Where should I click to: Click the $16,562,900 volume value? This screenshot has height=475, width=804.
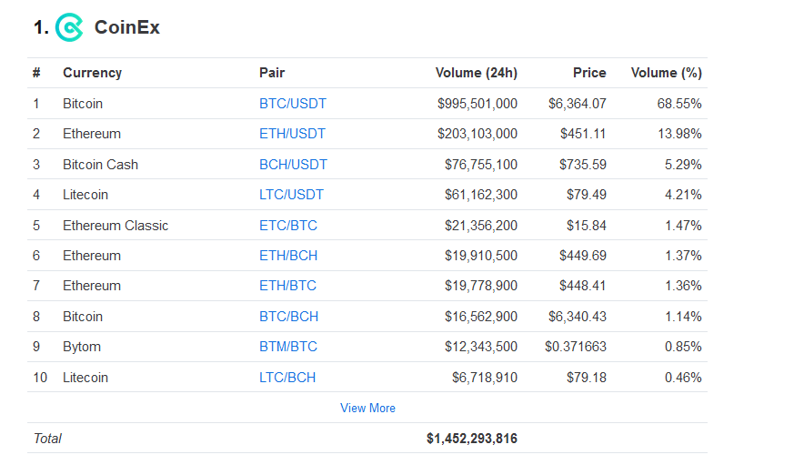point(481,317)
